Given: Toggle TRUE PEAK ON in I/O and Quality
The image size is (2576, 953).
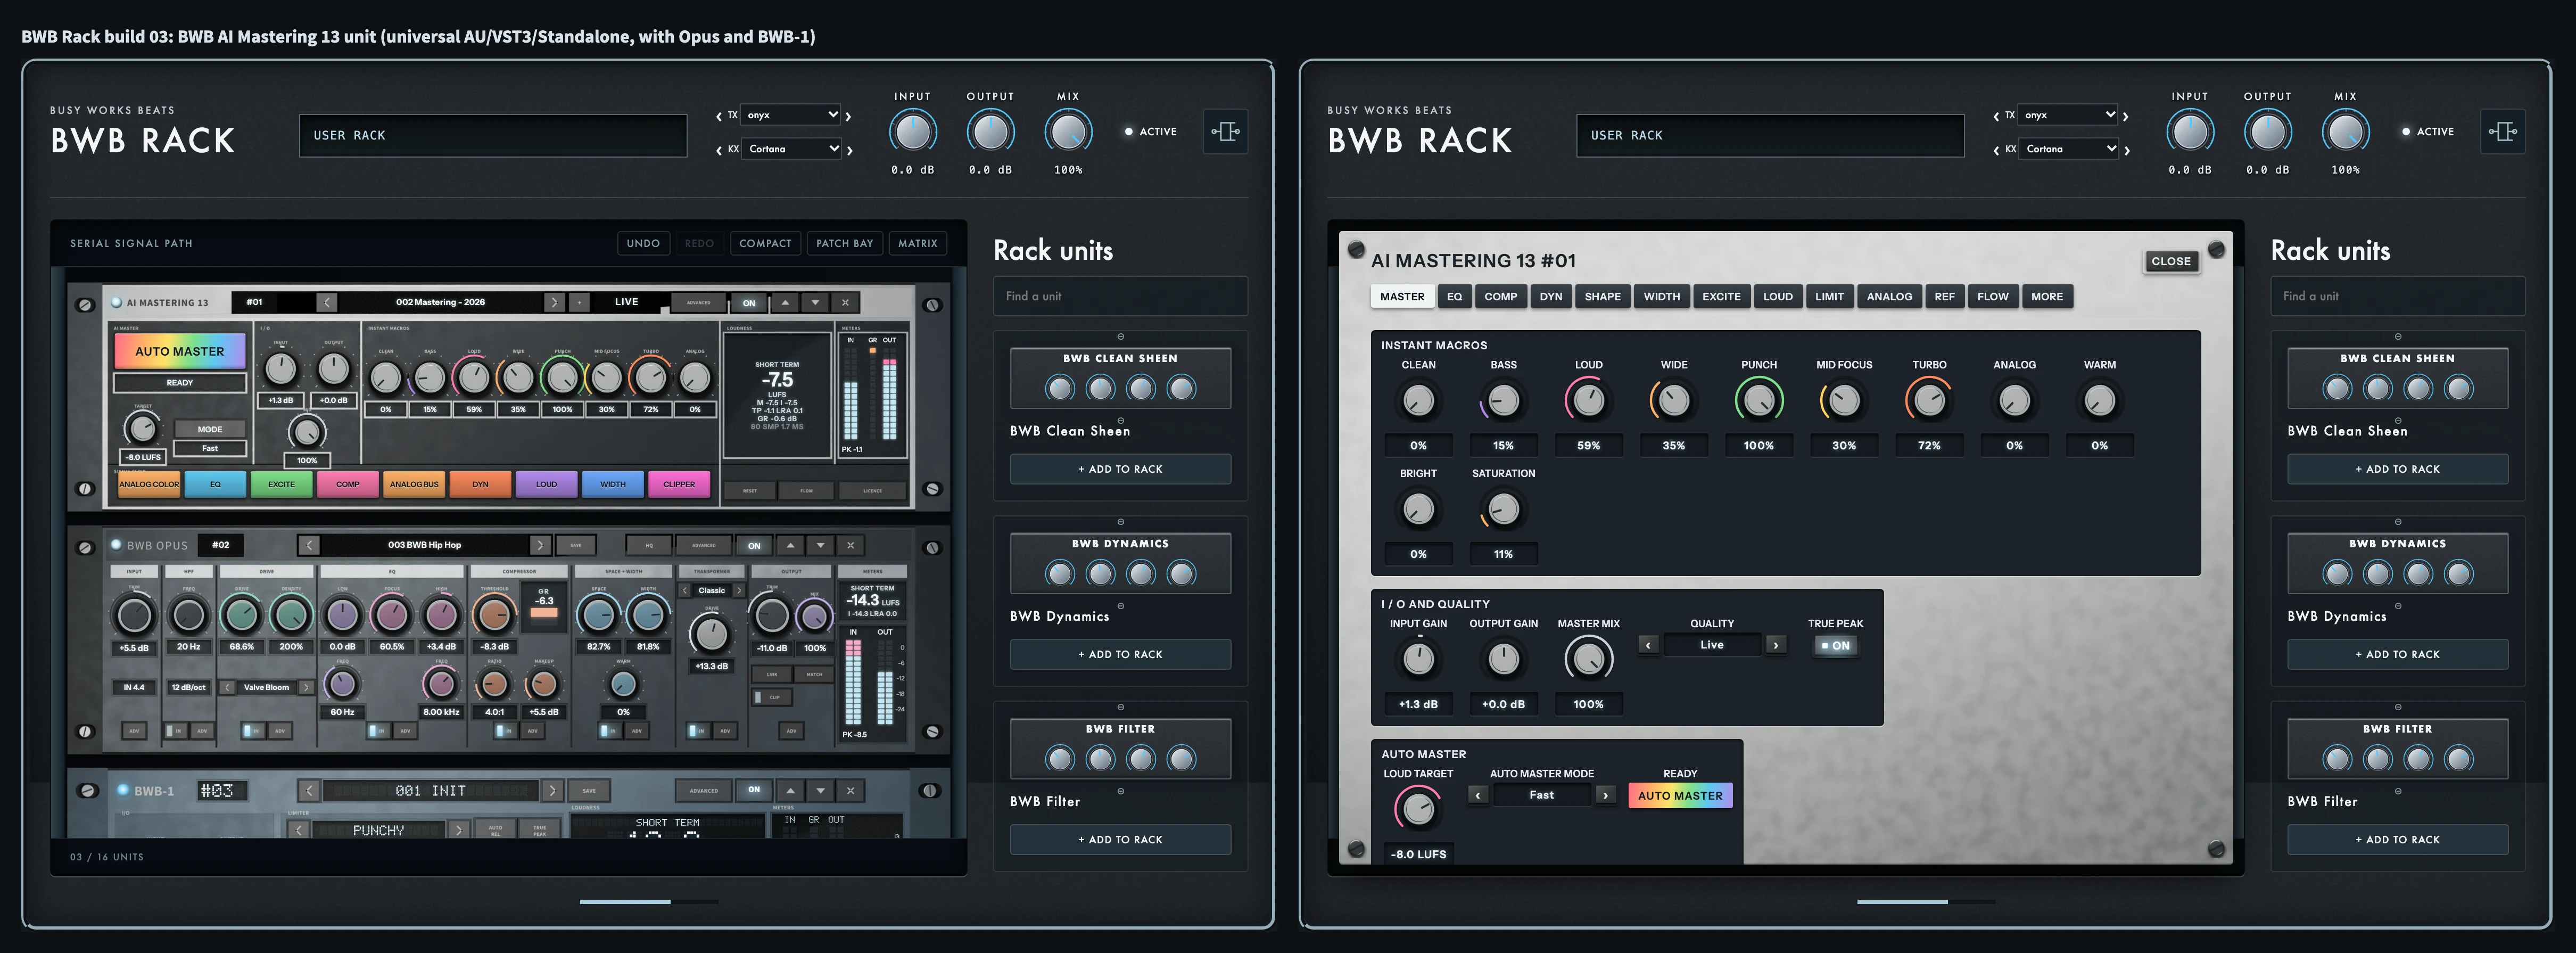Looking at the screenshot, I should [1835, 646].
